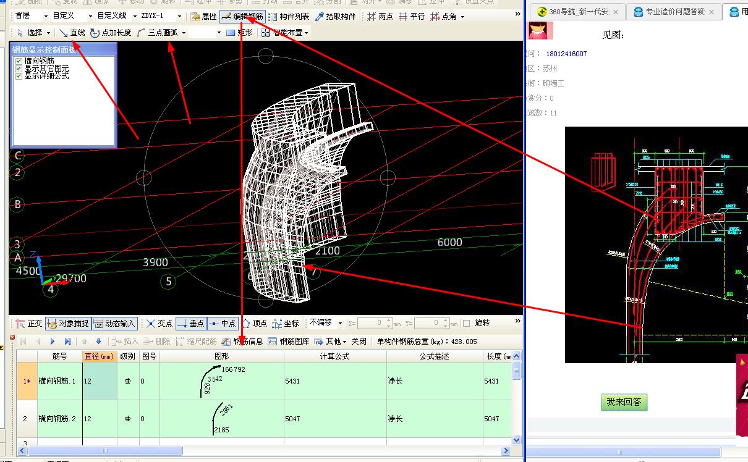Select diameter cell of 横向钢筋.1 row
Image resolution: width=748 pixels, height=462 pixels.
pyautogui.click(x=100, y=381)
